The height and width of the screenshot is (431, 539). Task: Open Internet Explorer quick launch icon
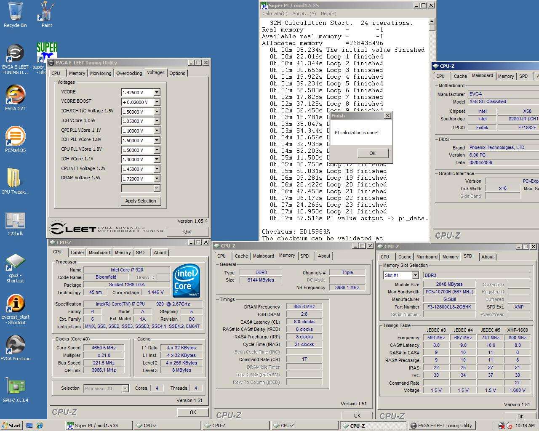click(x=40, y=426)
